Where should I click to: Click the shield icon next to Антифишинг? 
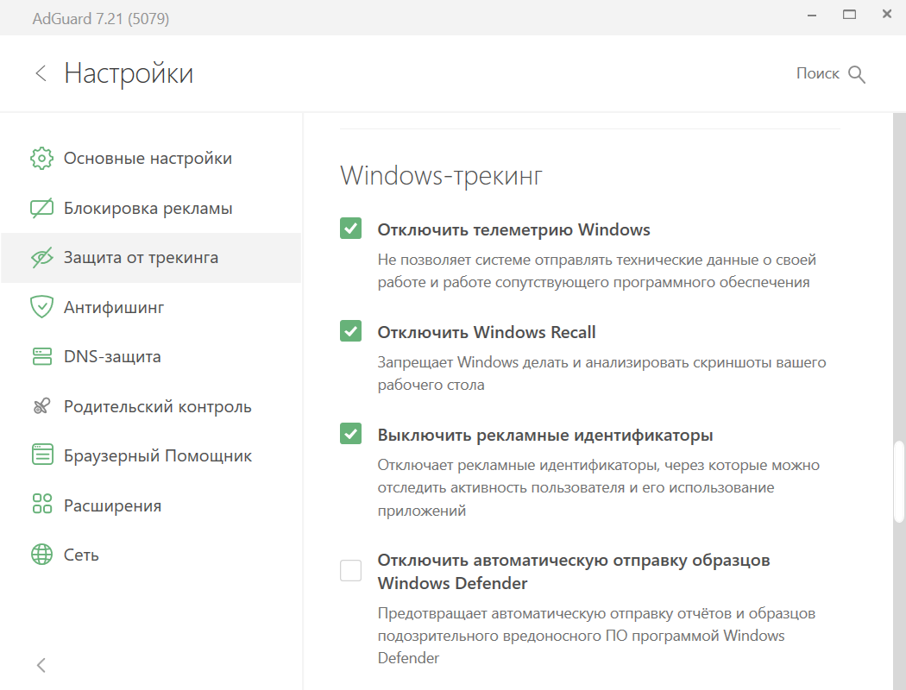point(41,307)
